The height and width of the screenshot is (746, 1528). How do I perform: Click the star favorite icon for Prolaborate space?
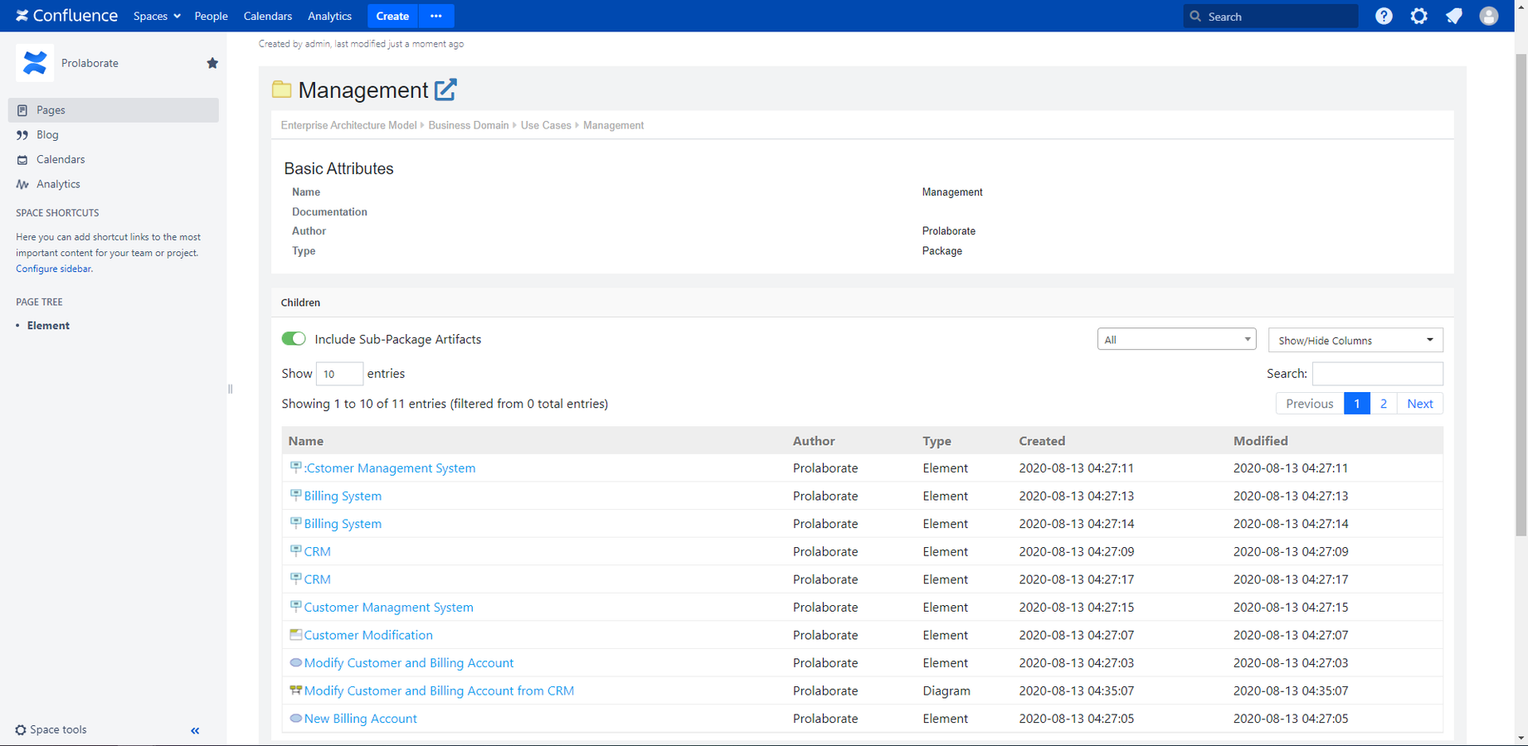click(212, 63)
